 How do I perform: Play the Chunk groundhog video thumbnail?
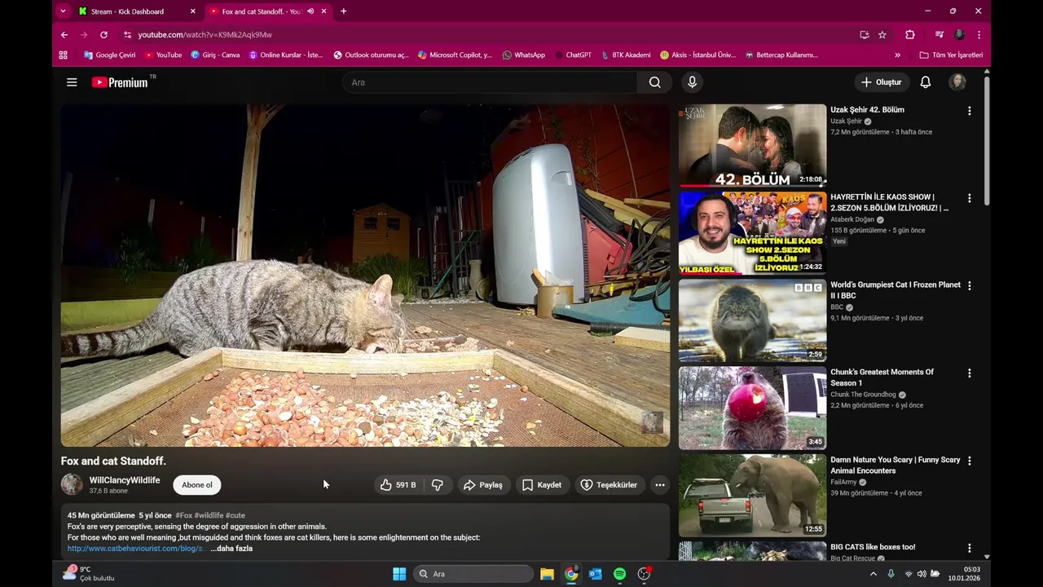[752, 408]
